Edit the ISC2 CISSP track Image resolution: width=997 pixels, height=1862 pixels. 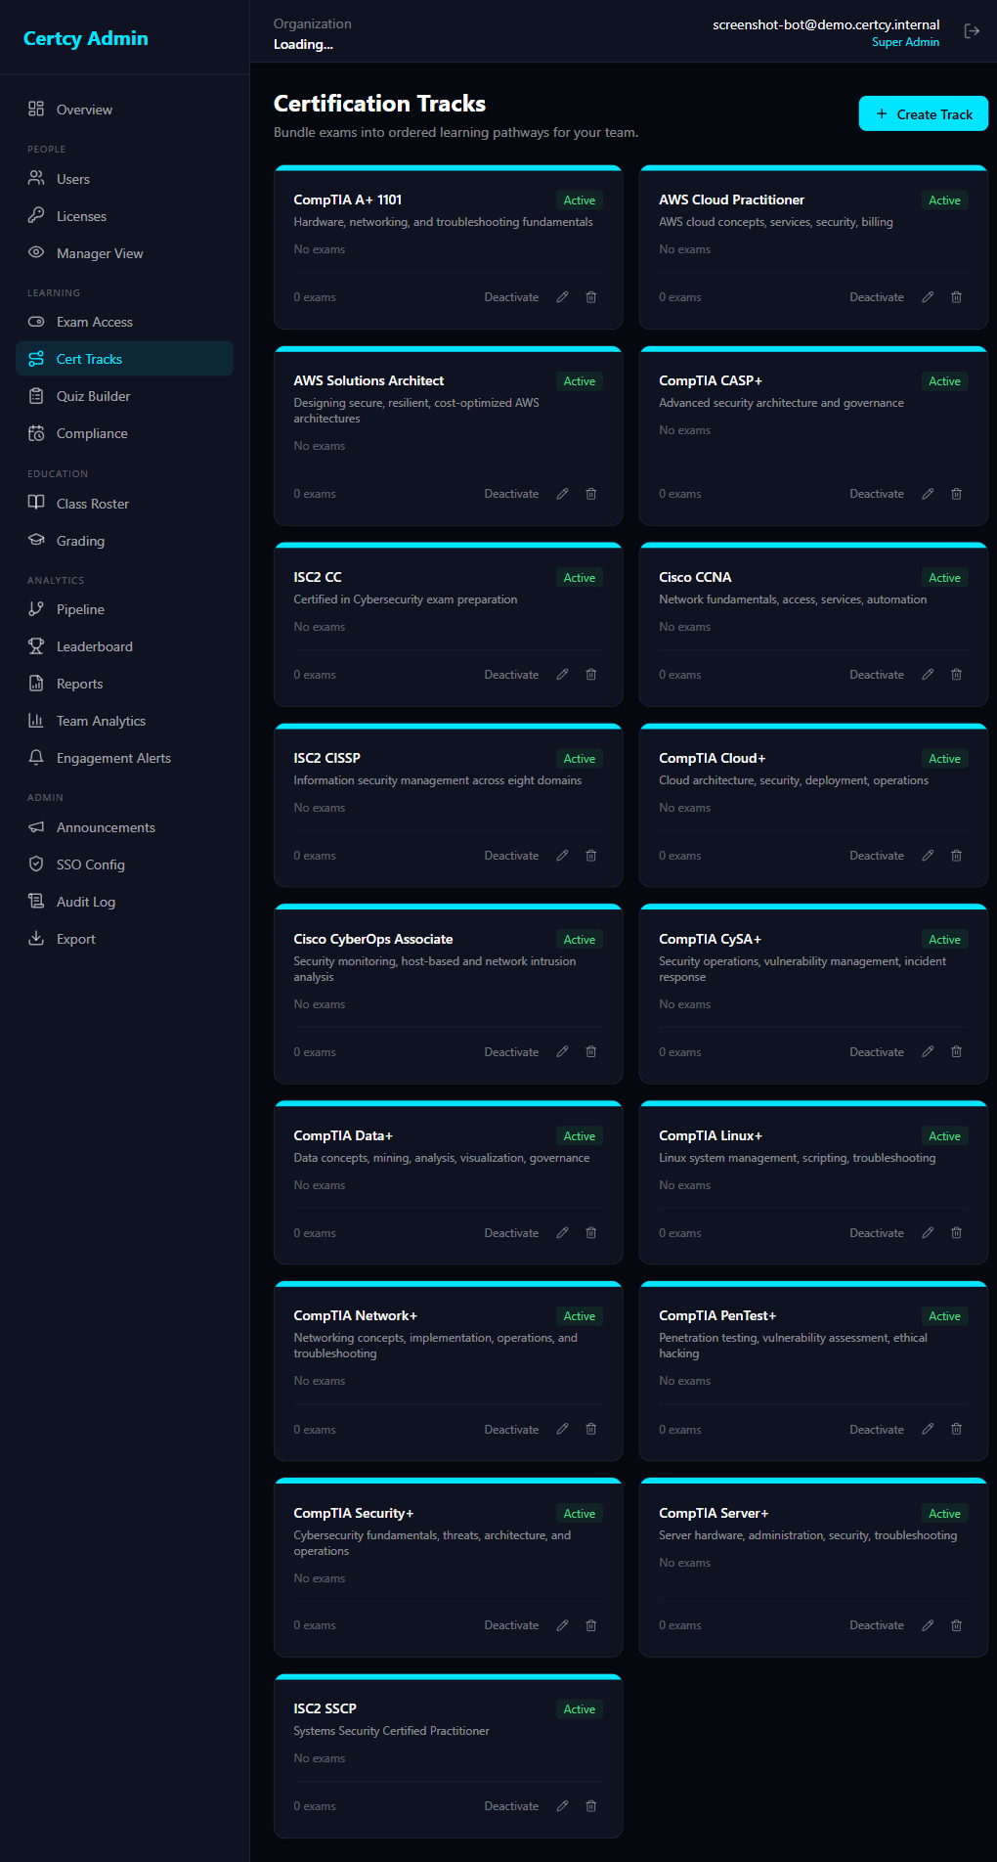[x=562, y=856]
